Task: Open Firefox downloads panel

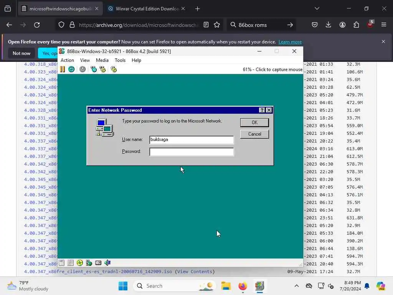Action: (329, 25)
